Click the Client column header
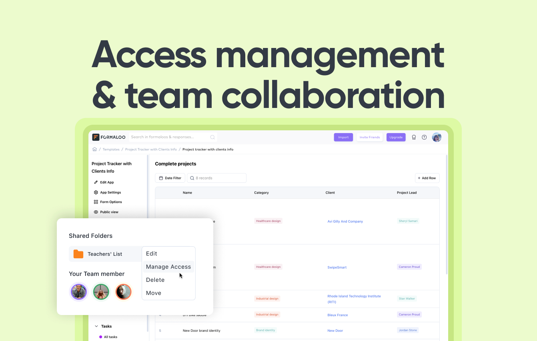The width and height of the screenshot is (537, 341). (x=330, y=193)
